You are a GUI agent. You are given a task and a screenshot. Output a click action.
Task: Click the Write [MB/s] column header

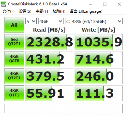99,30
